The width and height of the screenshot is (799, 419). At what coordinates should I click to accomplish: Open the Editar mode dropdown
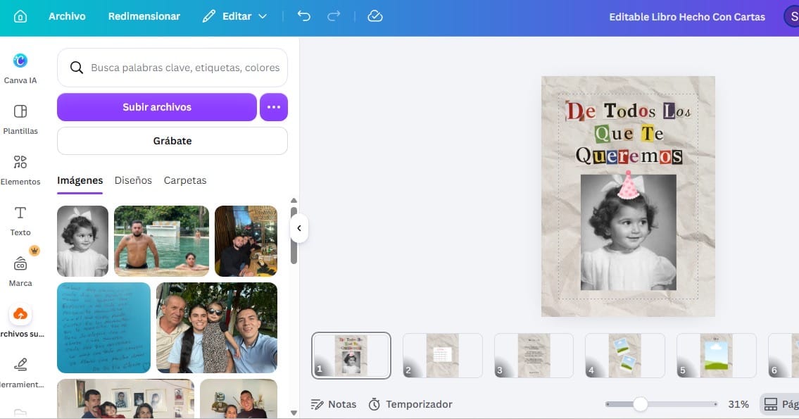click(234, 16)
